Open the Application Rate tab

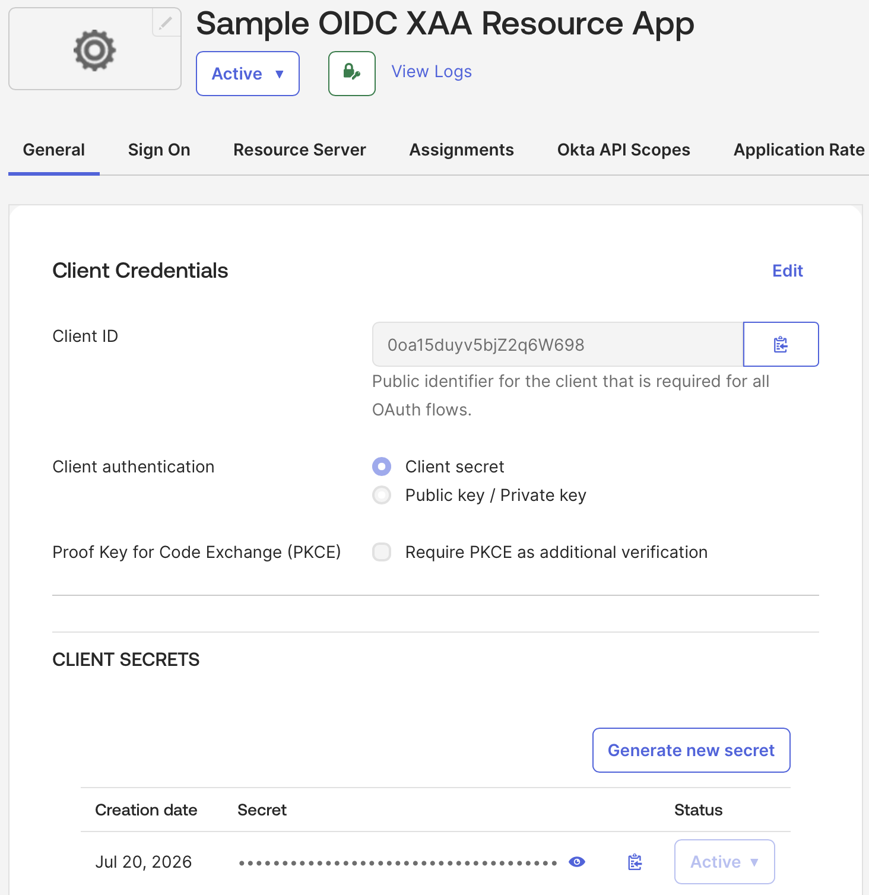[x=800, y=150]
